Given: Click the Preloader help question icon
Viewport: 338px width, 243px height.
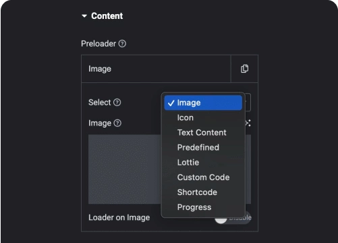Looking at the screenshot, I should point(122,44).
